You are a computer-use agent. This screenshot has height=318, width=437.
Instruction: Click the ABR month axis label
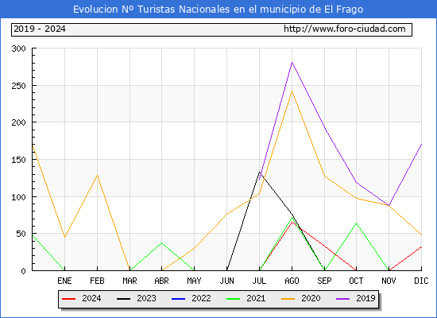(x=161, y=281)
